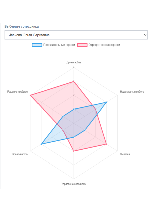Viewport: 151px width, 217px height.
Task: Click the blue data point on the Дружелюбие axis
Action: tap(74, 109)
